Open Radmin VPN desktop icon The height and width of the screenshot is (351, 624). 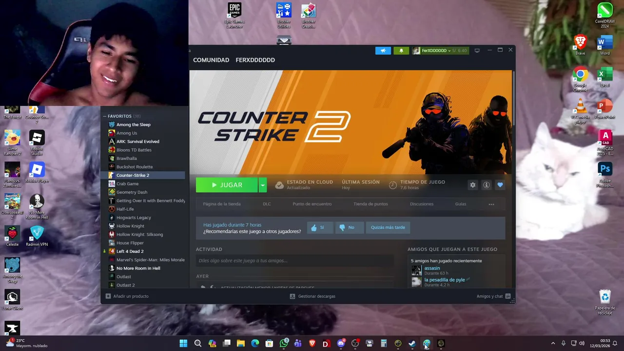coord(37,236)
